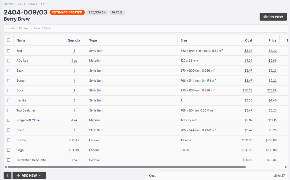Toggle the select-all checkbox in header
This screenshot has height=180, width=290.
click(x=9, y=40)
